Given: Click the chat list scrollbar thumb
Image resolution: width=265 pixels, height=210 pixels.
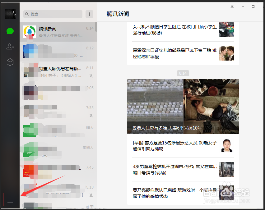Looking at the screenshot, I should tap(96, 27).
